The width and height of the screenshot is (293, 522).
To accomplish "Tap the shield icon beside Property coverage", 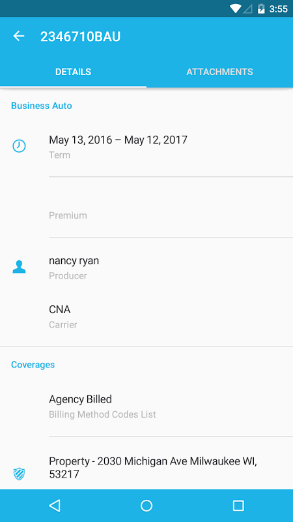I will 19,474.
